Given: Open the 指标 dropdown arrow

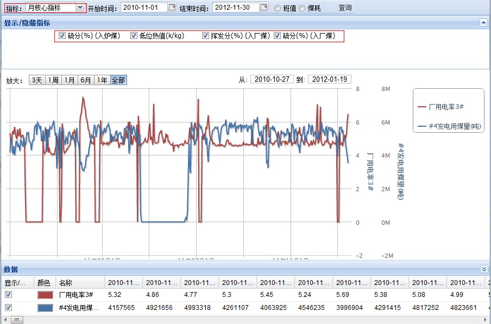Looking at the screenshot, I should pyautogui.click(x=80, y=7).
